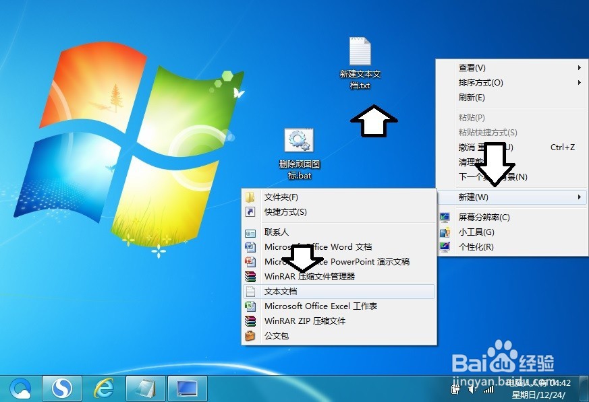The height and width of the screenshot is (402, 589).
Task: Click the folder icon beside 文件夹(F)
Action: click(250, 197)
